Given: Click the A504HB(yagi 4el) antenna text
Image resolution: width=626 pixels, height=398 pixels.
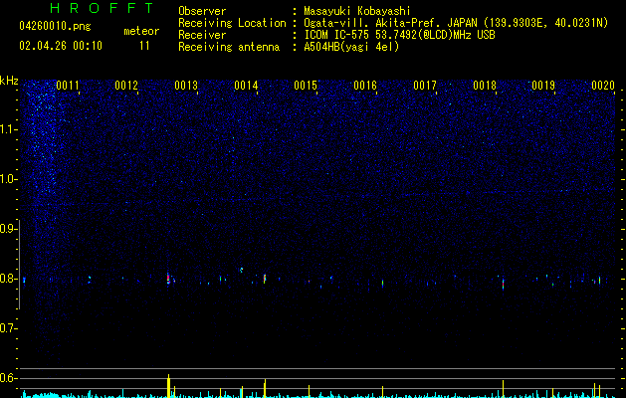Looking at the screenshot, I should click(351, 47).
